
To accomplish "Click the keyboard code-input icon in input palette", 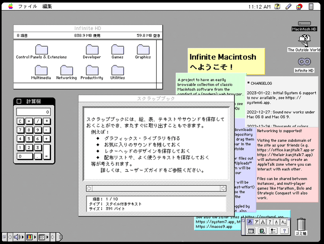I will click(251, 231).
